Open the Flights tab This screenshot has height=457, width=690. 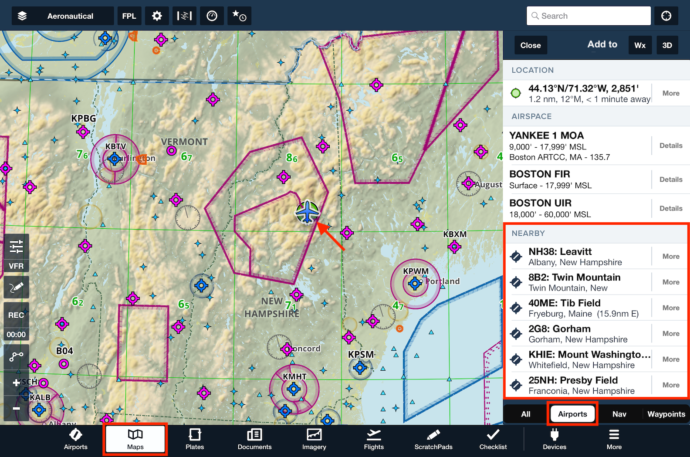coord(374,439)
